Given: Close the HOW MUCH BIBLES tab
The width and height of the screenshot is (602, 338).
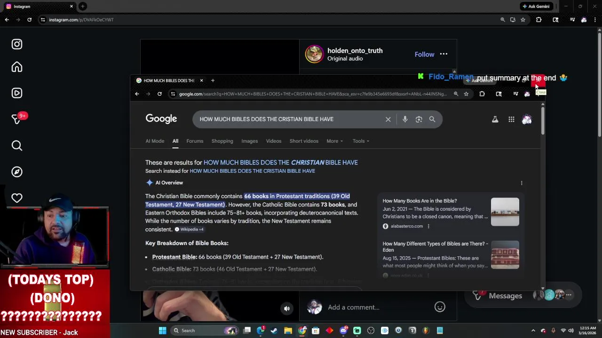Looking at the screenshot, I should [201, 80].
